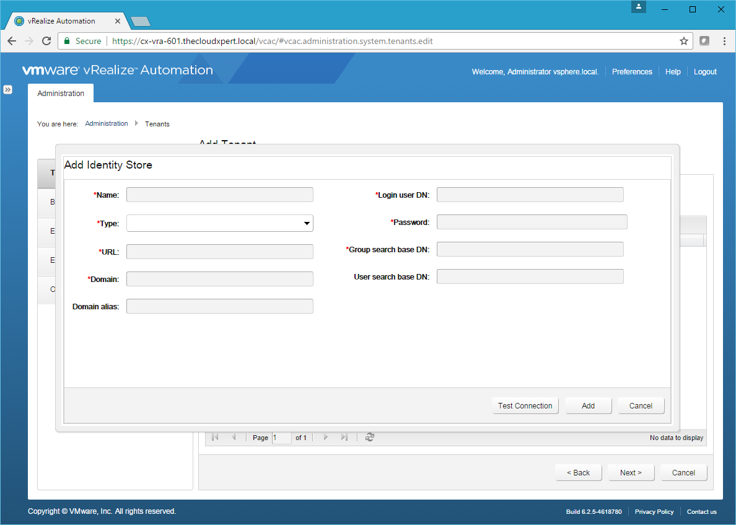Expand the collapsed side panel arrow
The height and width of the screenshot is (525, 736).
point(8,89)
